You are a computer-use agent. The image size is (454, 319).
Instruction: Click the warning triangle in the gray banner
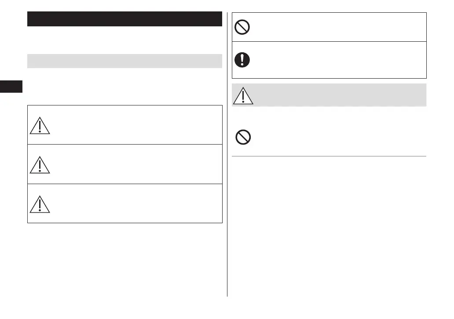(243, 95)
